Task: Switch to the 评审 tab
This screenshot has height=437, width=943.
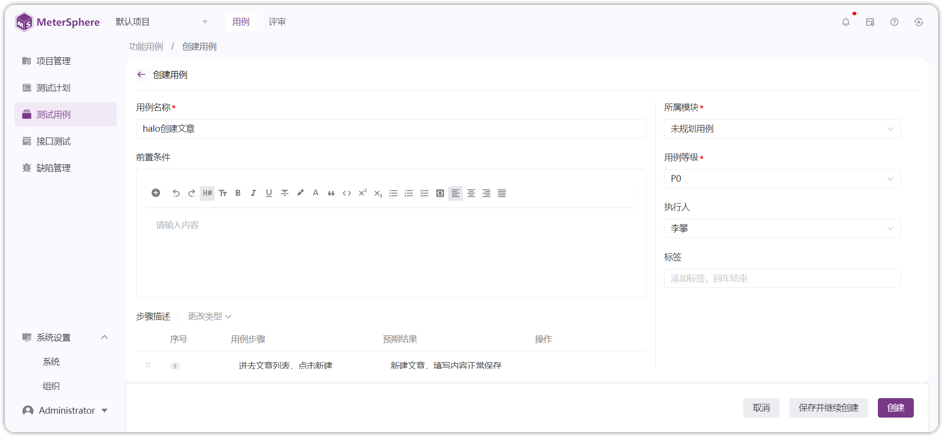Action: tap(277, 22)
